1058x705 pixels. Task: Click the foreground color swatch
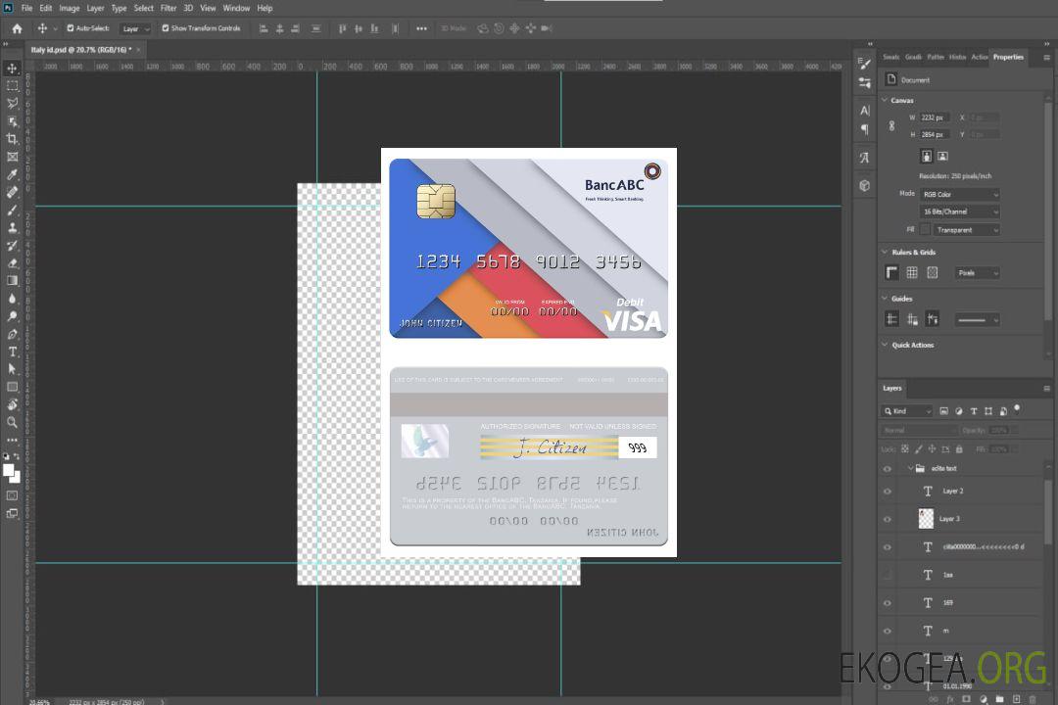(9, 471)
